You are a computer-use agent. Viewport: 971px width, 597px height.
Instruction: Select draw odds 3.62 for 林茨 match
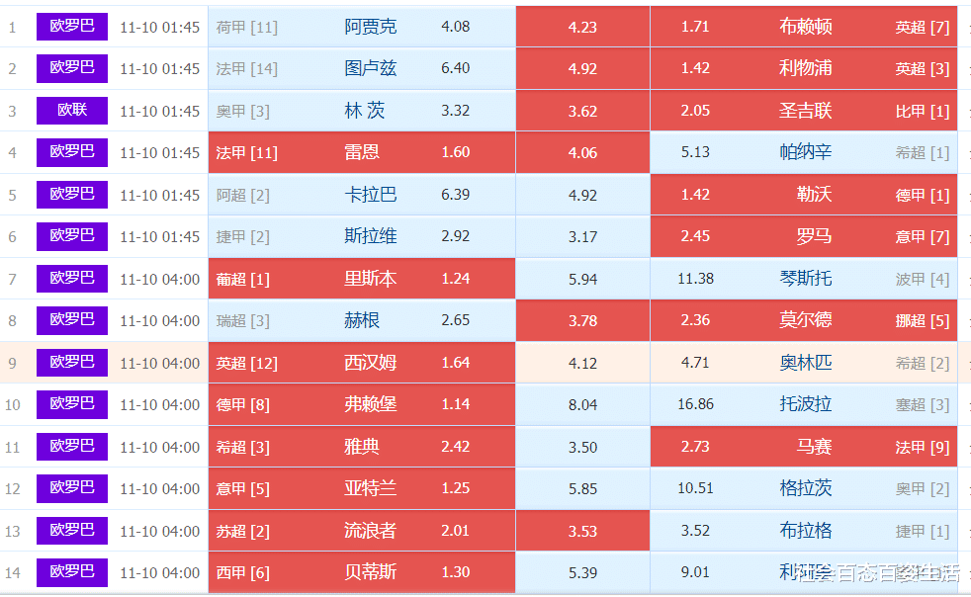(582, 111)
